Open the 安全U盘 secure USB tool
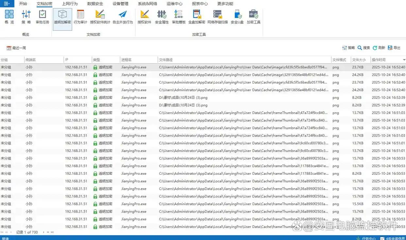406x240 pixels. pos(237,17)
